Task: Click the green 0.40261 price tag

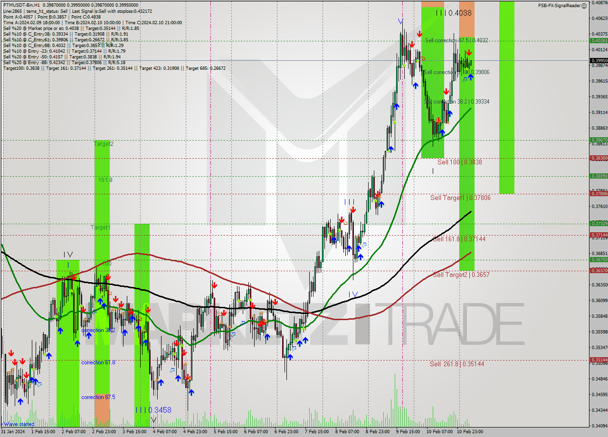Action: pyautogui.click(x=598, y=41)
